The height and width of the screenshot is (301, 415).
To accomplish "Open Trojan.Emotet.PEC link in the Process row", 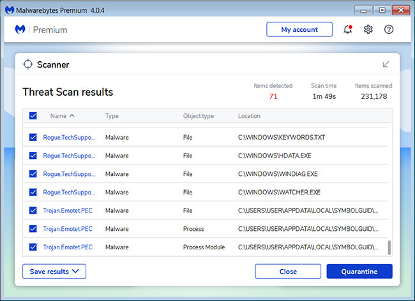I will pyautogui.click(x=68, y=228).
